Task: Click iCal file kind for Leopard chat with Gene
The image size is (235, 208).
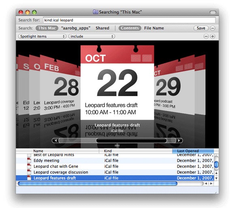Action: point(111,167)
